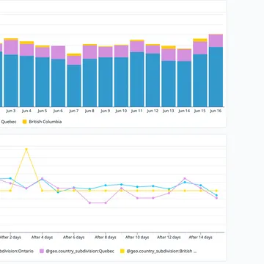The image size is (264, 264).
Task: Click the purple Quebec subdivision legend swatch
Action: pos(42,251)
